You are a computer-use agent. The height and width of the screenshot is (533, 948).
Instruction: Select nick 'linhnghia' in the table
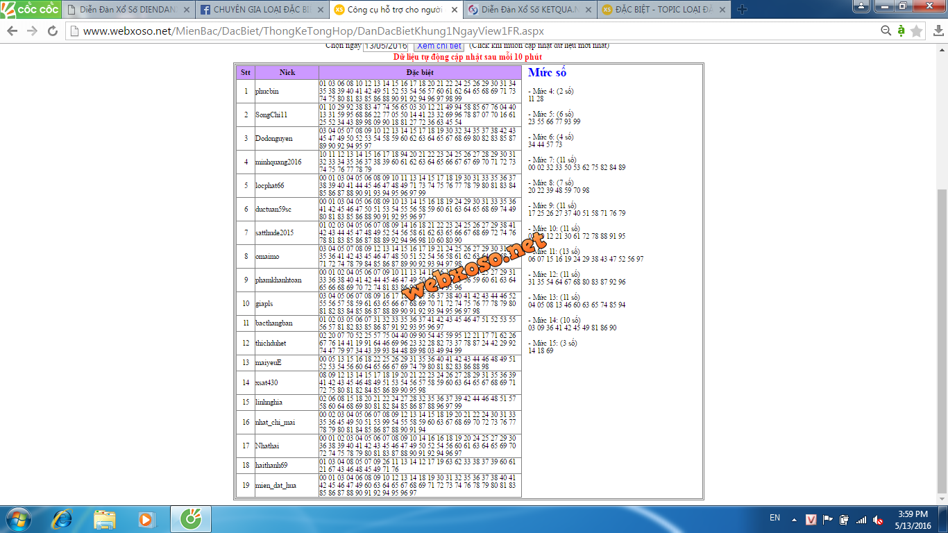pyautogui.click(x=269, y=402)
